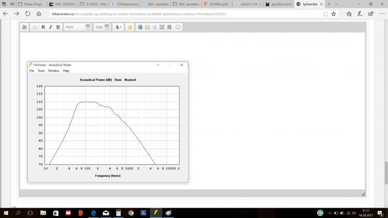Go to the browser home page
Screen dimensions: 388x218
click(39, 14)
